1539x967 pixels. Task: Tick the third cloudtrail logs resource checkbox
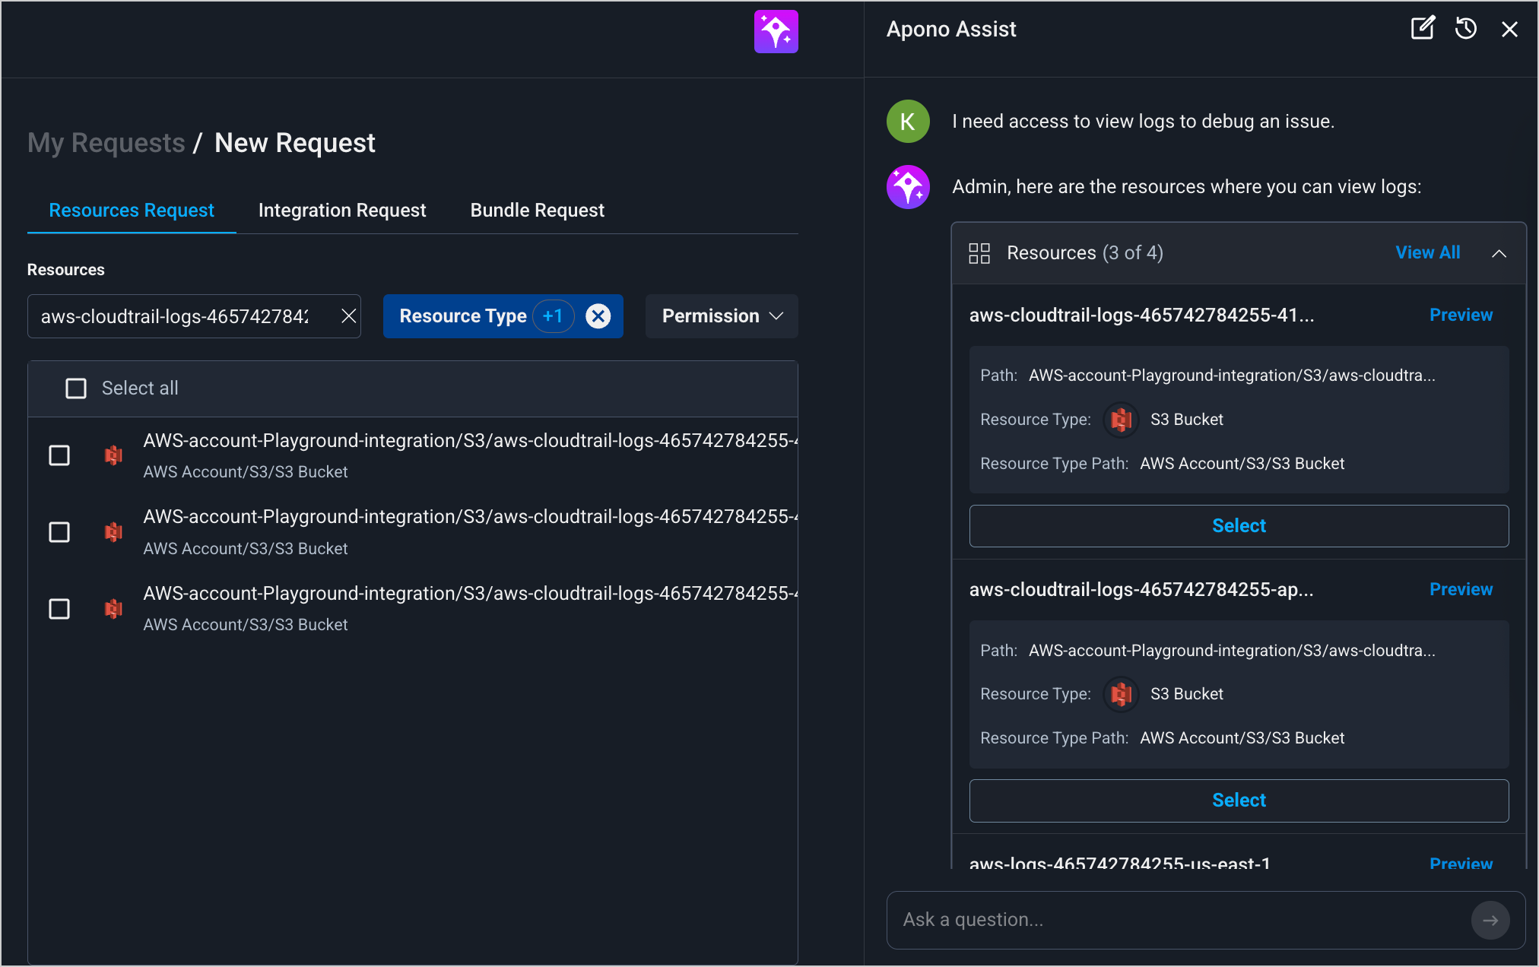(x=59, y=609)
